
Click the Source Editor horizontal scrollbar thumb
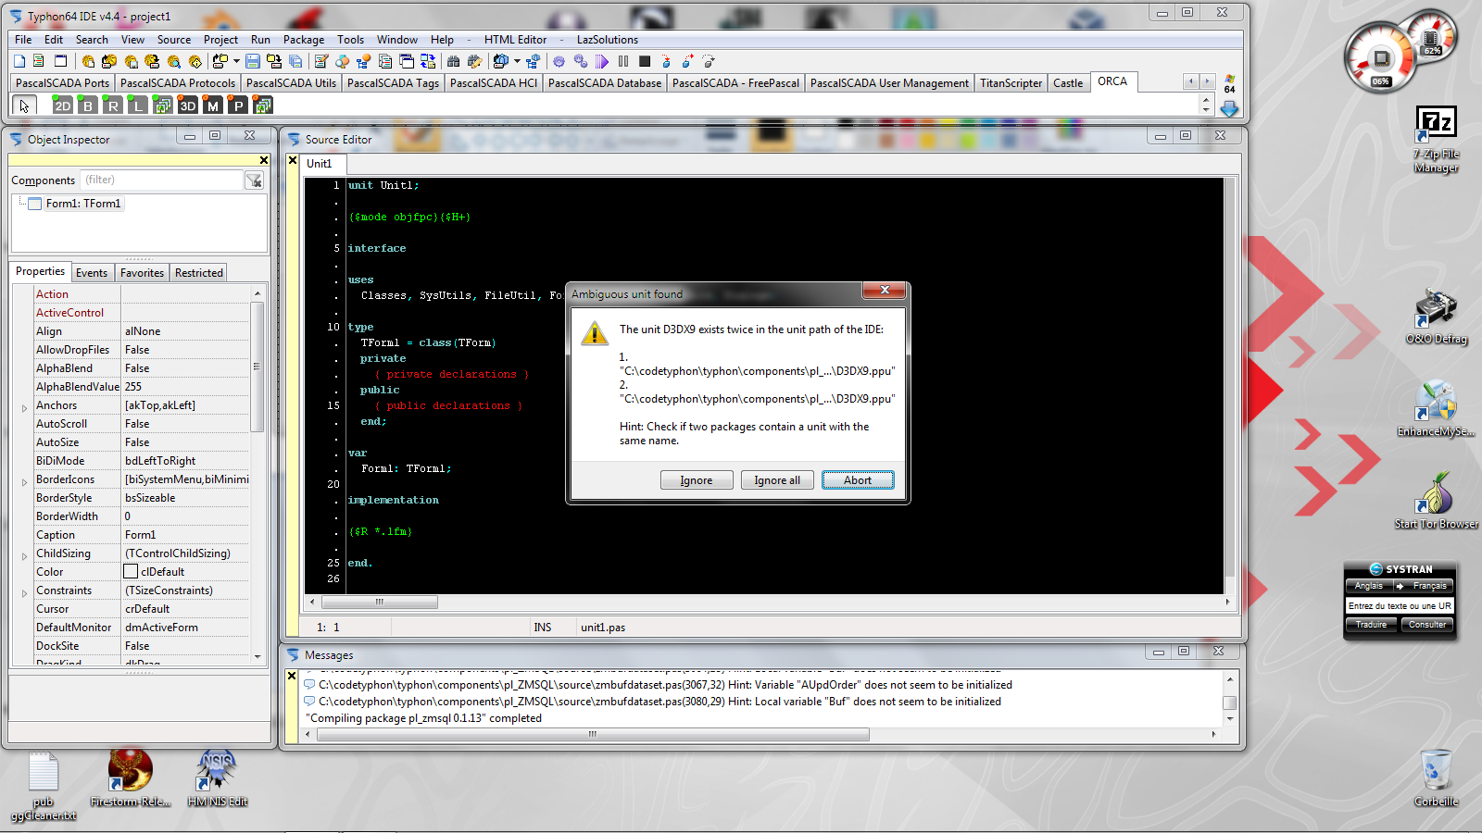tap(379, 602)
